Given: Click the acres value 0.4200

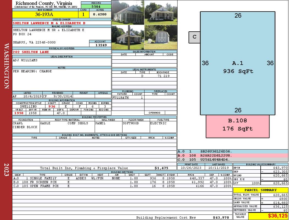Looking at the screenshot, I should coord(100,14).
